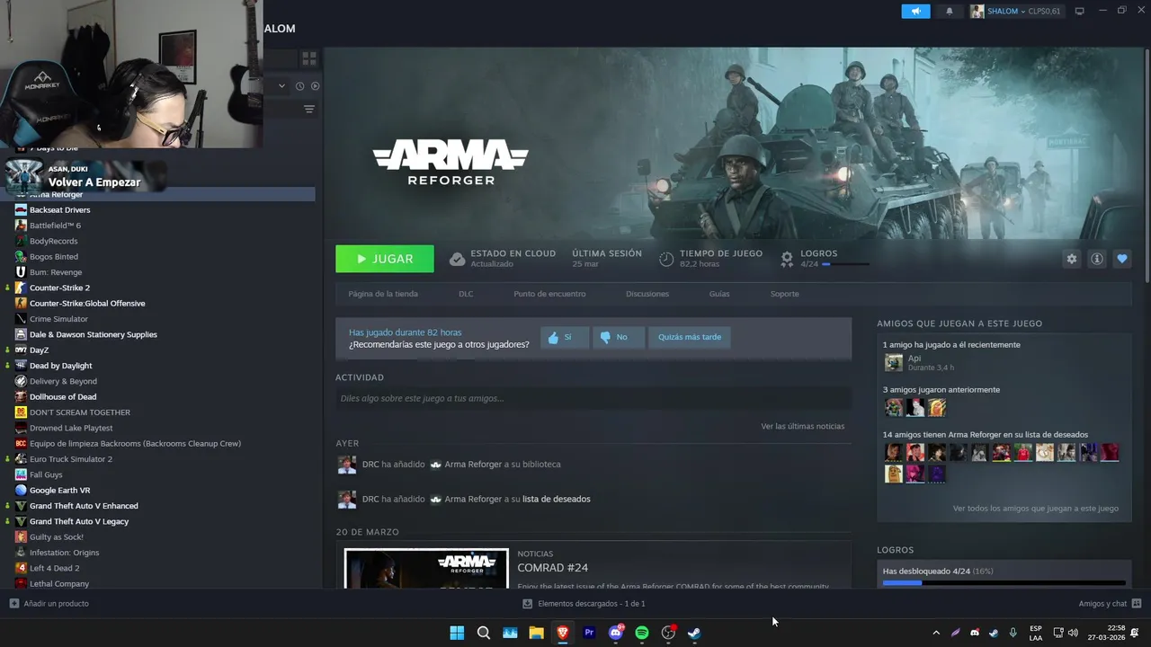The image size is (1151, 647).
Task: Open the Guías tab
Action: click(x=719, y=294)
